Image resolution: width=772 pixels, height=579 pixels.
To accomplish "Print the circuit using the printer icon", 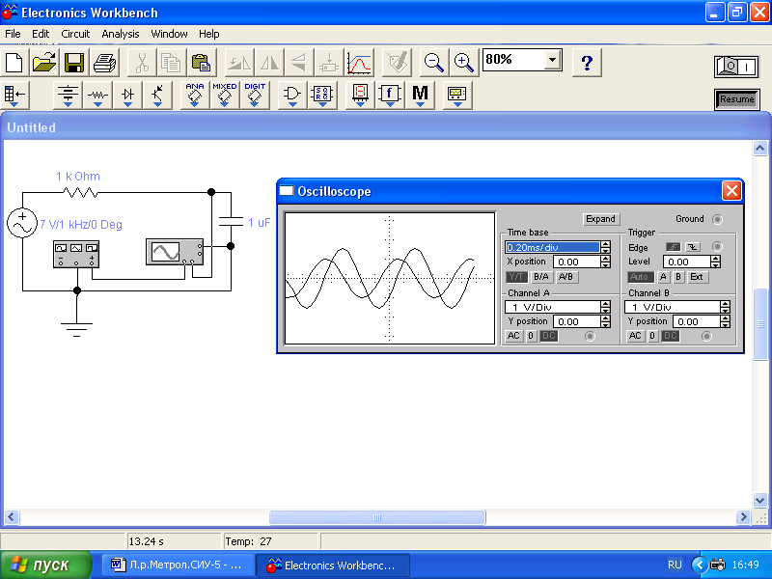I will [104, 63].
